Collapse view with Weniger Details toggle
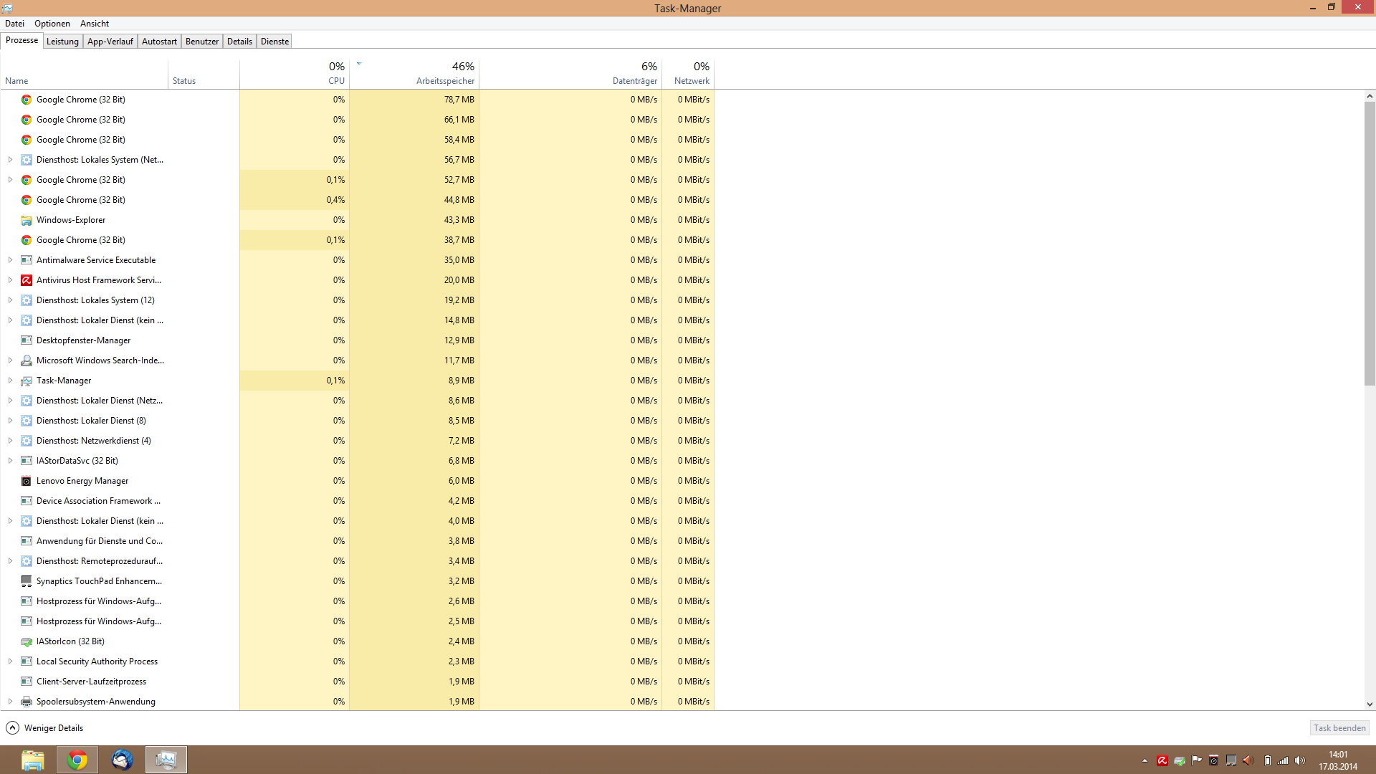The image size is (1376, 774). click(x=44, y=728)
